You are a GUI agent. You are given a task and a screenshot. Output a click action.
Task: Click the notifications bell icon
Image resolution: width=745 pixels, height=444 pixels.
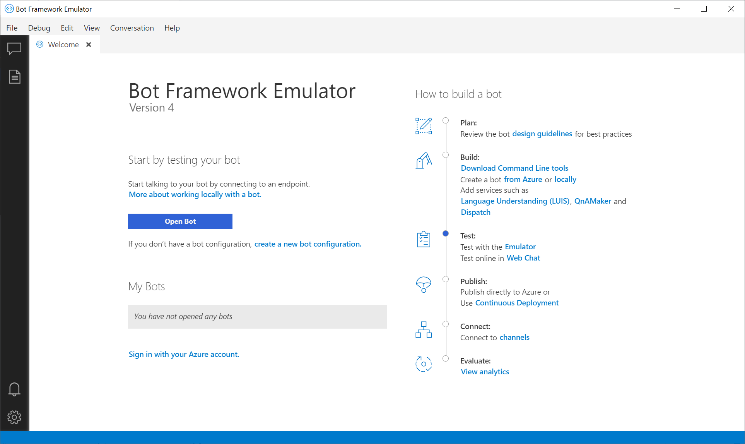coord(14,389)
